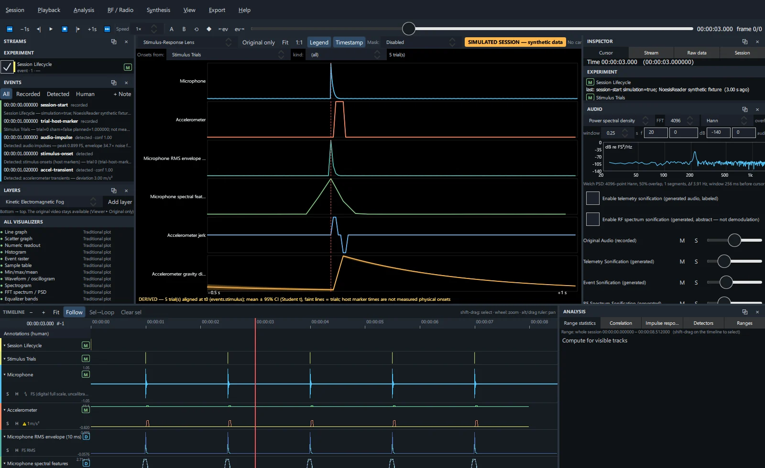This screenshot has width=765, height=468.
Task: Jump to session end
Action: (x=107, y=29)
